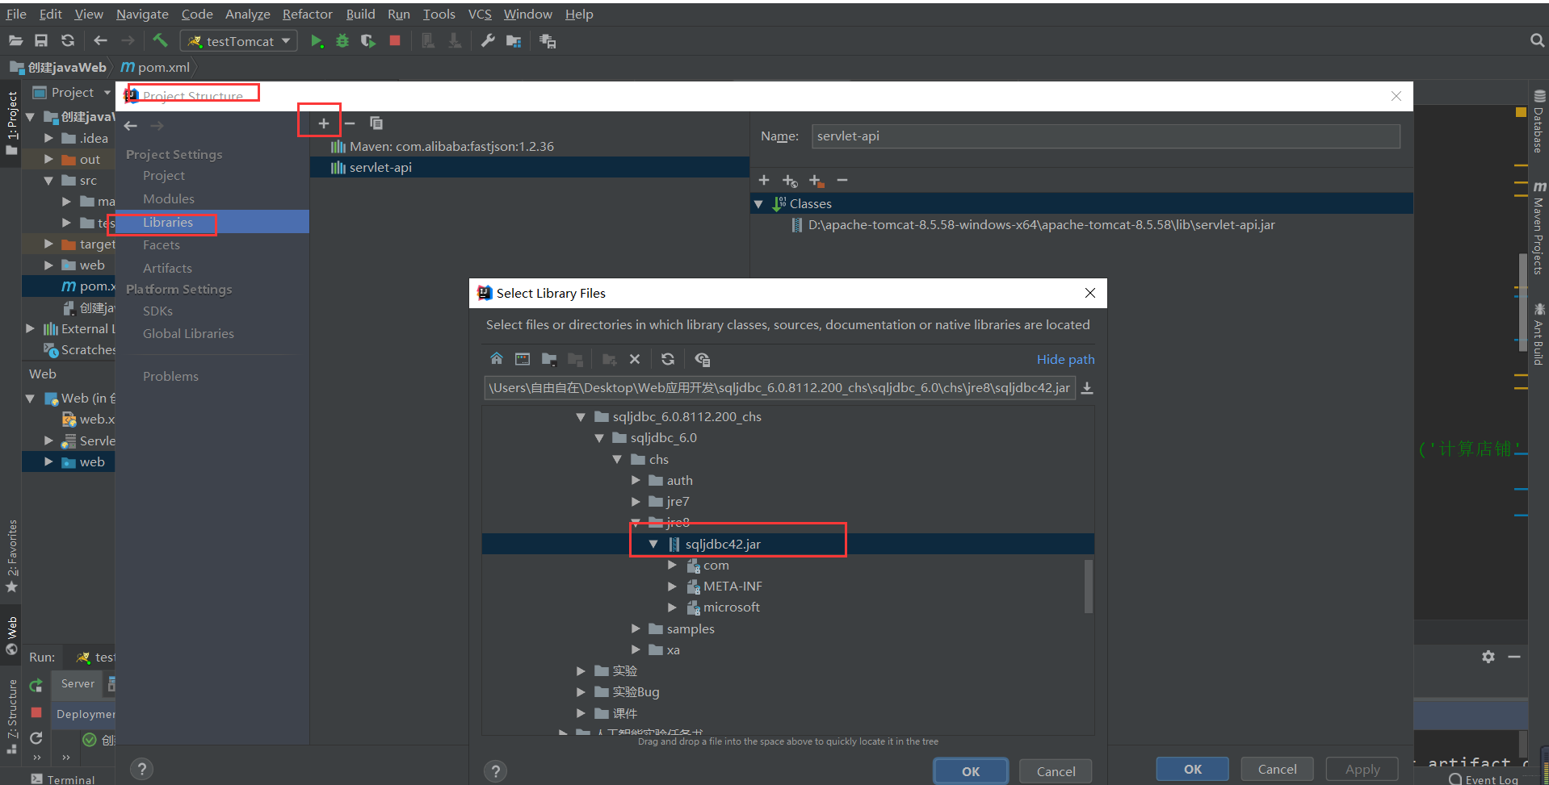The height and width of the screenshot is (785, 1549).
Task: Expand the META-INF node
Action: tap(672, 586)
